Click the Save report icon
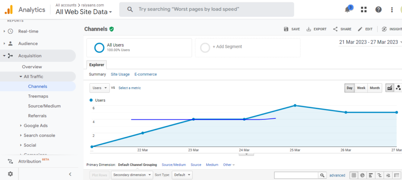 coord(292,29)
